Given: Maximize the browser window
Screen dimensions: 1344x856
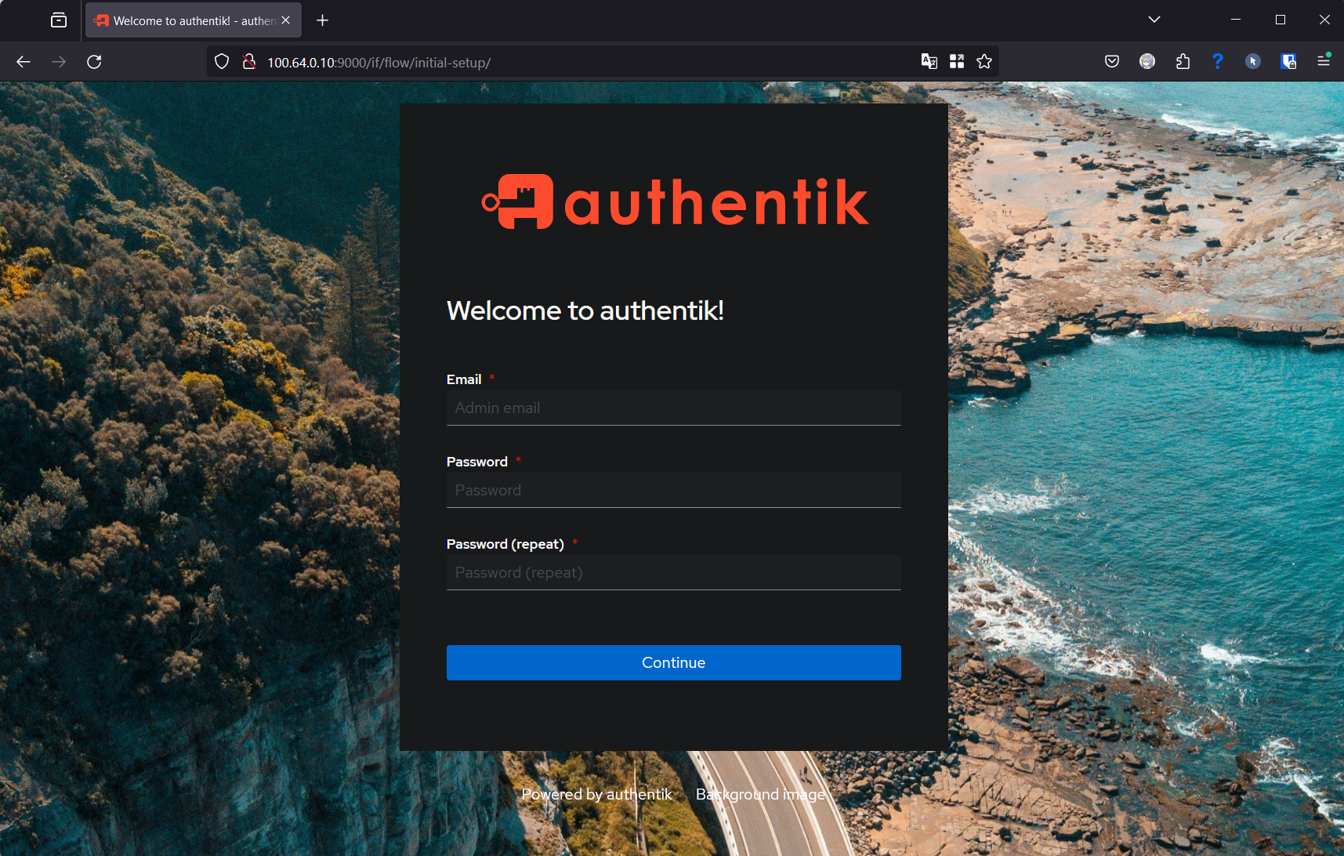Looking at the screenshot, I should 1281,20.
